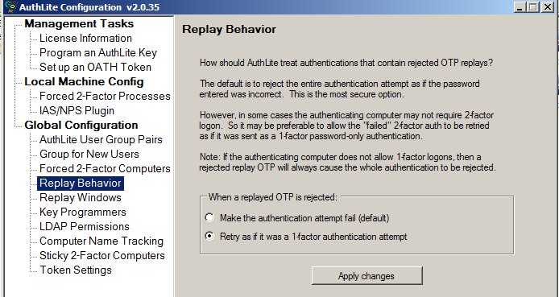
Task: Select Computer Name Tracking
Action: pyautogui.click(x=101, y=241)
